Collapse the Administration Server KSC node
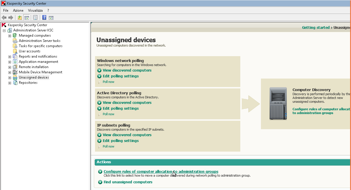This screenshot has width=351, height=190. [4, 30]
